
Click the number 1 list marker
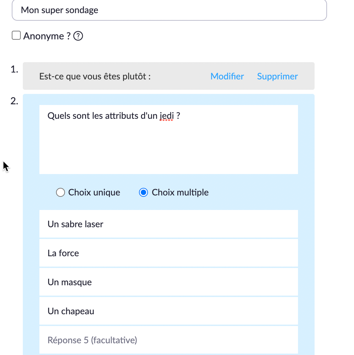pos(14,69)
